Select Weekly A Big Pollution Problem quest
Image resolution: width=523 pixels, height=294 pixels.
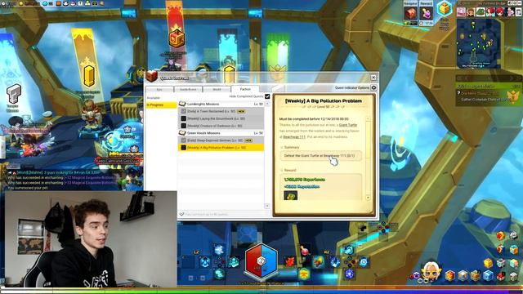(x=221, y=148)
